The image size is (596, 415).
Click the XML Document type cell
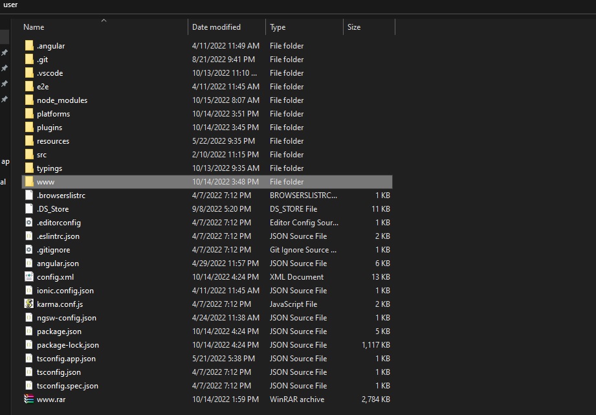pyautogui.click(x=296, y=277)
